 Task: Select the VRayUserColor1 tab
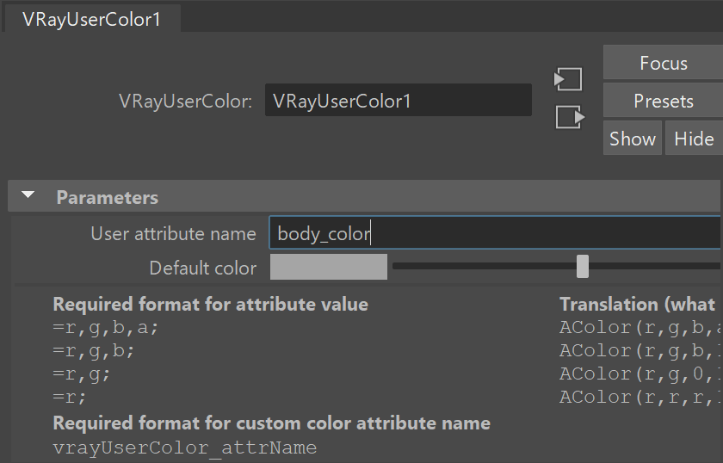(92, 20)
